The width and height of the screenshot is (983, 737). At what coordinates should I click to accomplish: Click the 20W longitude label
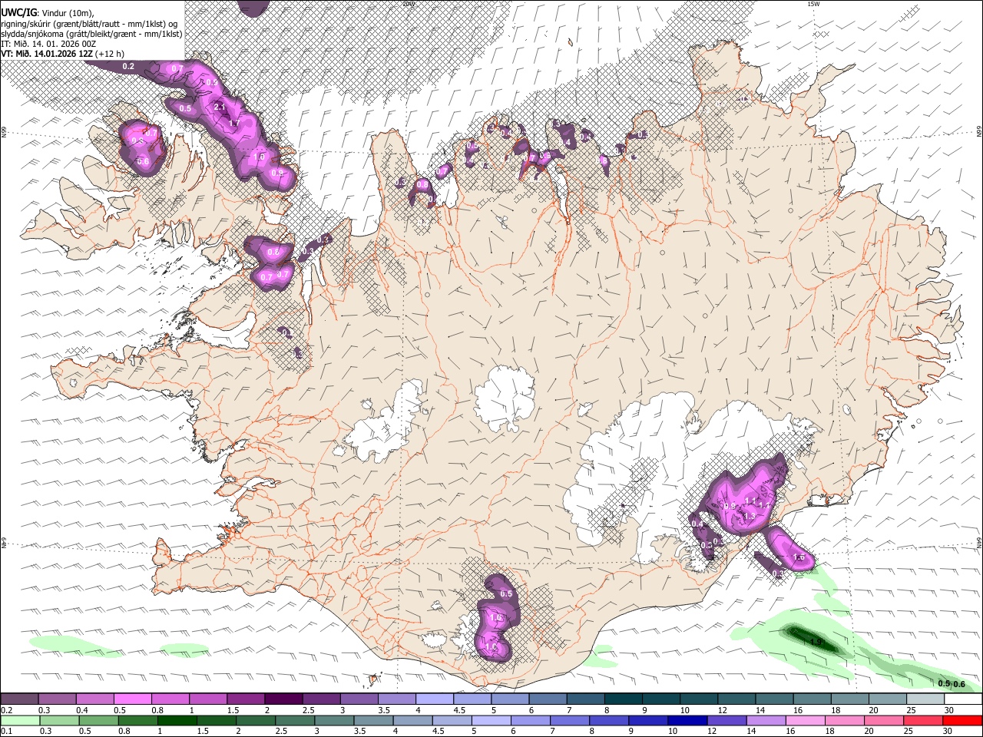click(x=409, y=4)
